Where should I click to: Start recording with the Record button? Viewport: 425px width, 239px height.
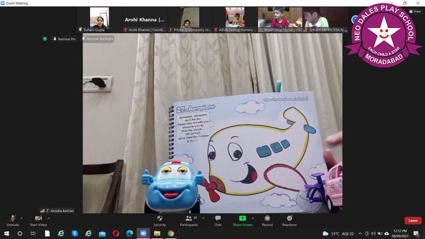point(267,221)
